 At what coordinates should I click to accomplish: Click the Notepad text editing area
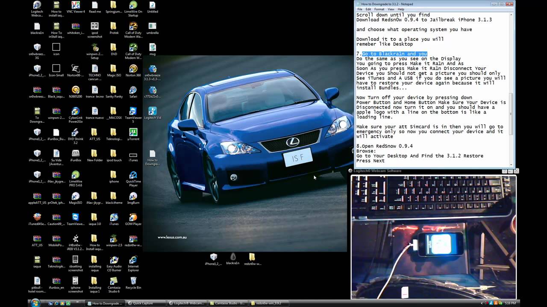(x=433, y=90)
